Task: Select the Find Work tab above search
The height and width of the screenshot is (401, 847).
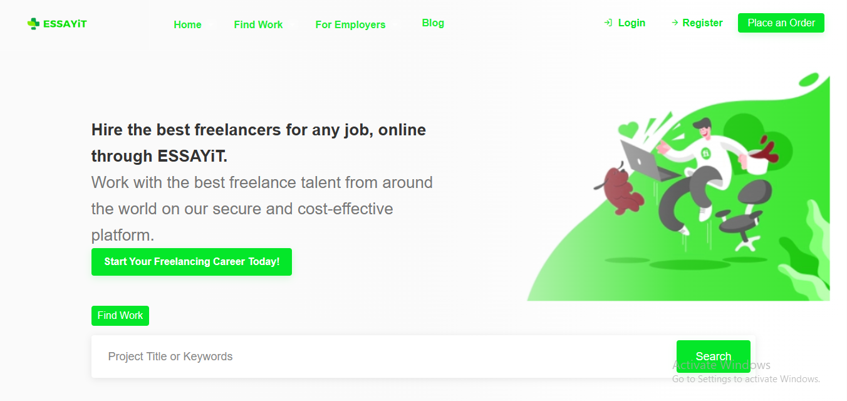Action: pos(120,316)
